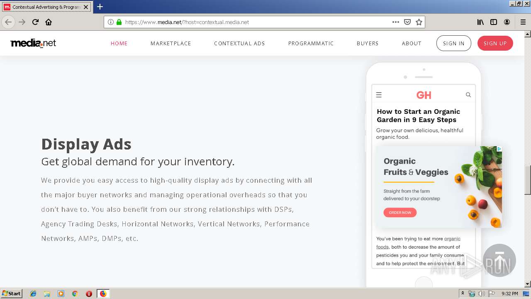Open the PROGRAMMATIC nav item

(x=311, y=43)
